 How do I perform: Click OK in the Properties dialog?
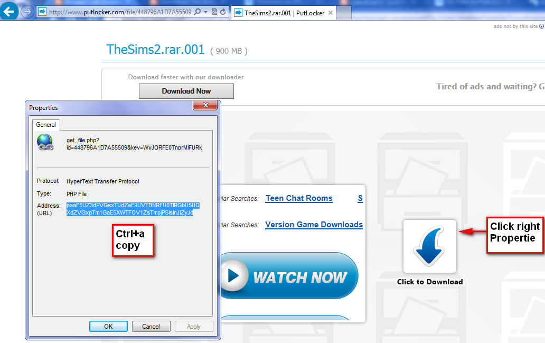tap(108, 326)
